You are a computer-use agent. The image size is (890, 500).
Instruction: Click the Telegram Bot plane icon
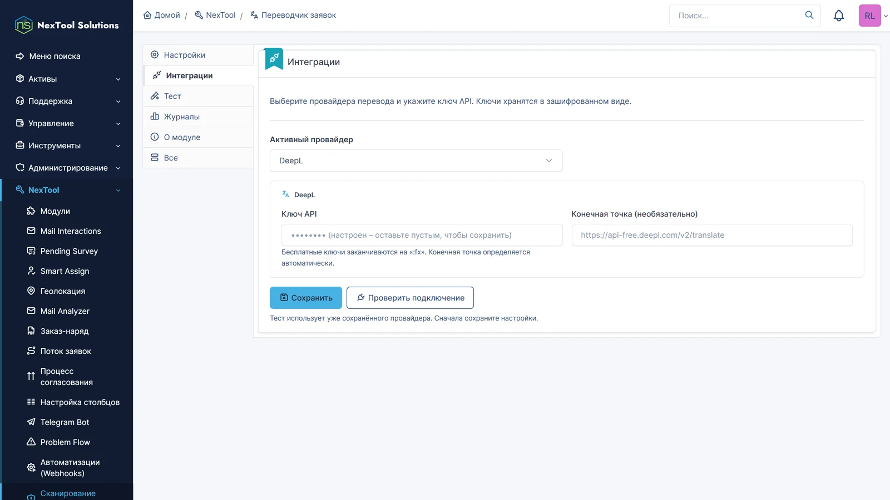[31, 422]
